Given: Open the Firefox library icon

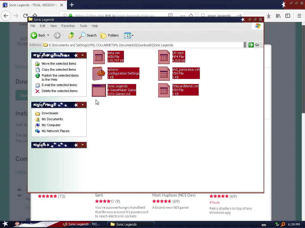Looking at the screenshot, I should (278, 16).
